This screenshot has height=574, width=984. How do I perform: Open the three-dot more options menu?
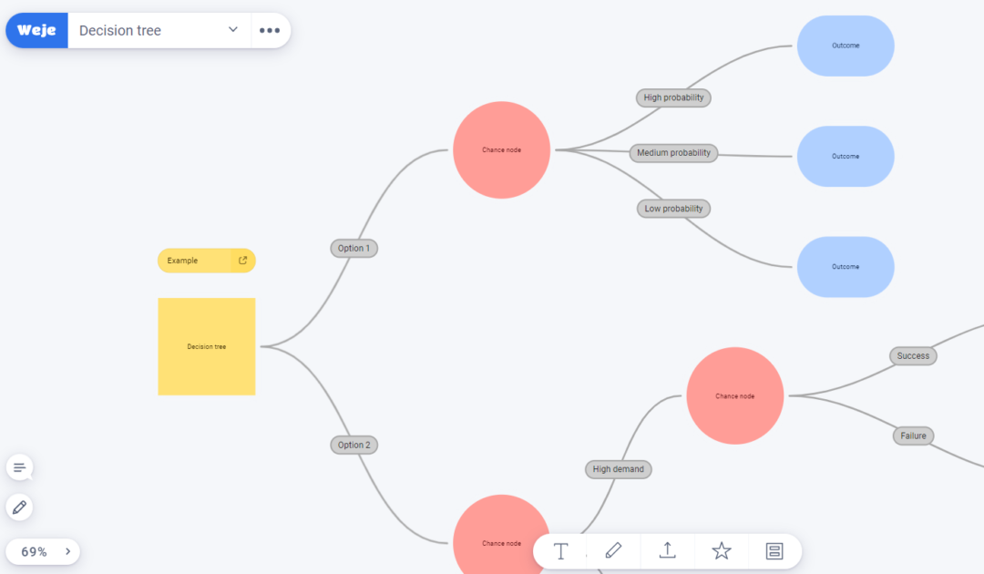(271, 30)
